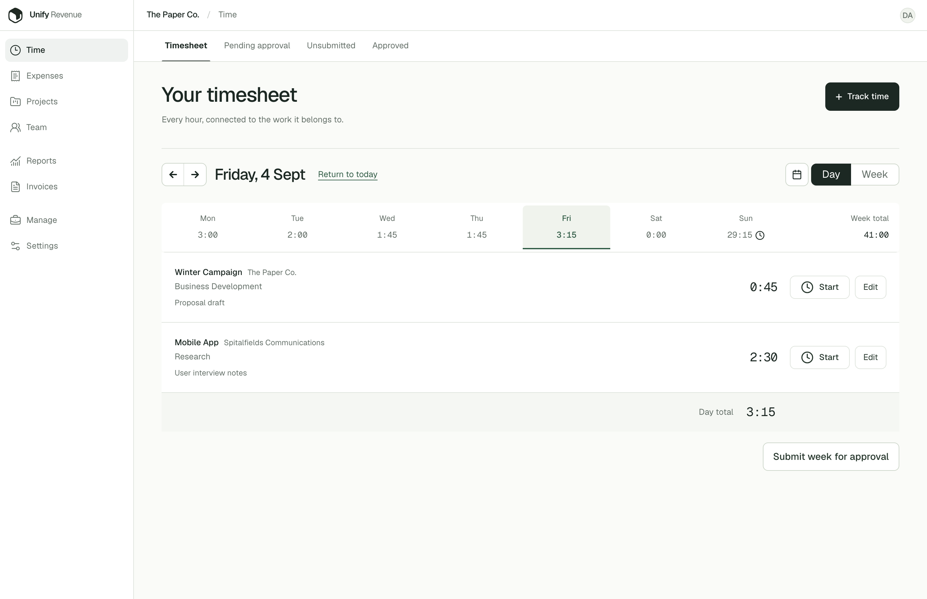Screen dimensions: 927x599
Task: Switch to the Approved tab
Action: [x=390, y=46]
